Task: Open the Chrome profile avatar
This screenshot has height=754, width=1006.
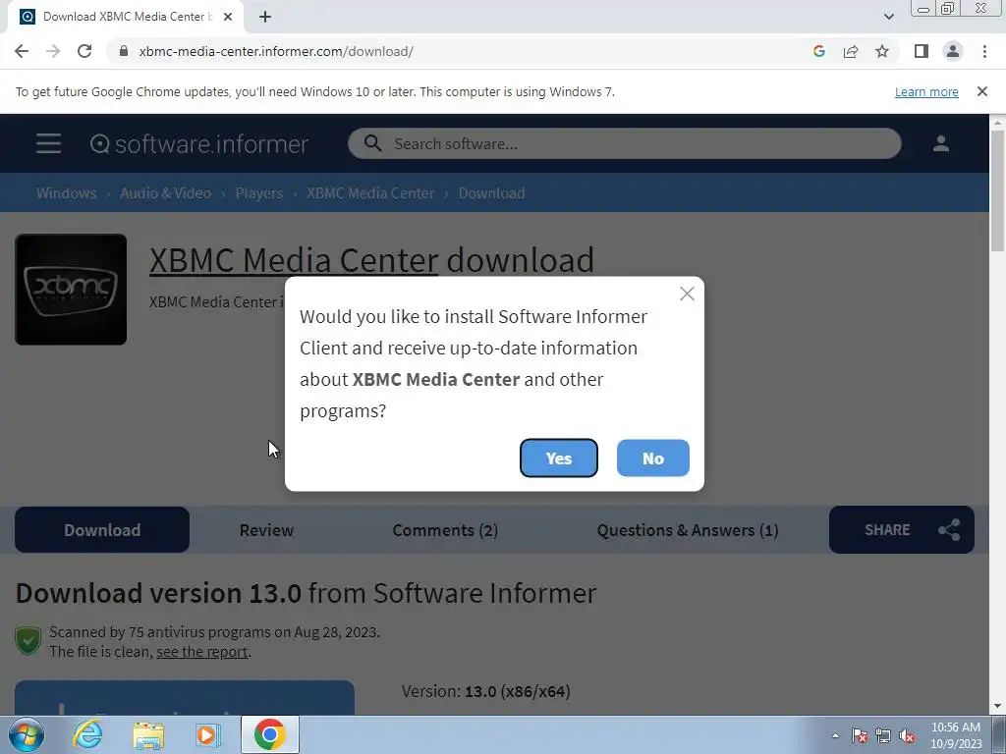Action: pyautogui.click(x=953, y=51)
